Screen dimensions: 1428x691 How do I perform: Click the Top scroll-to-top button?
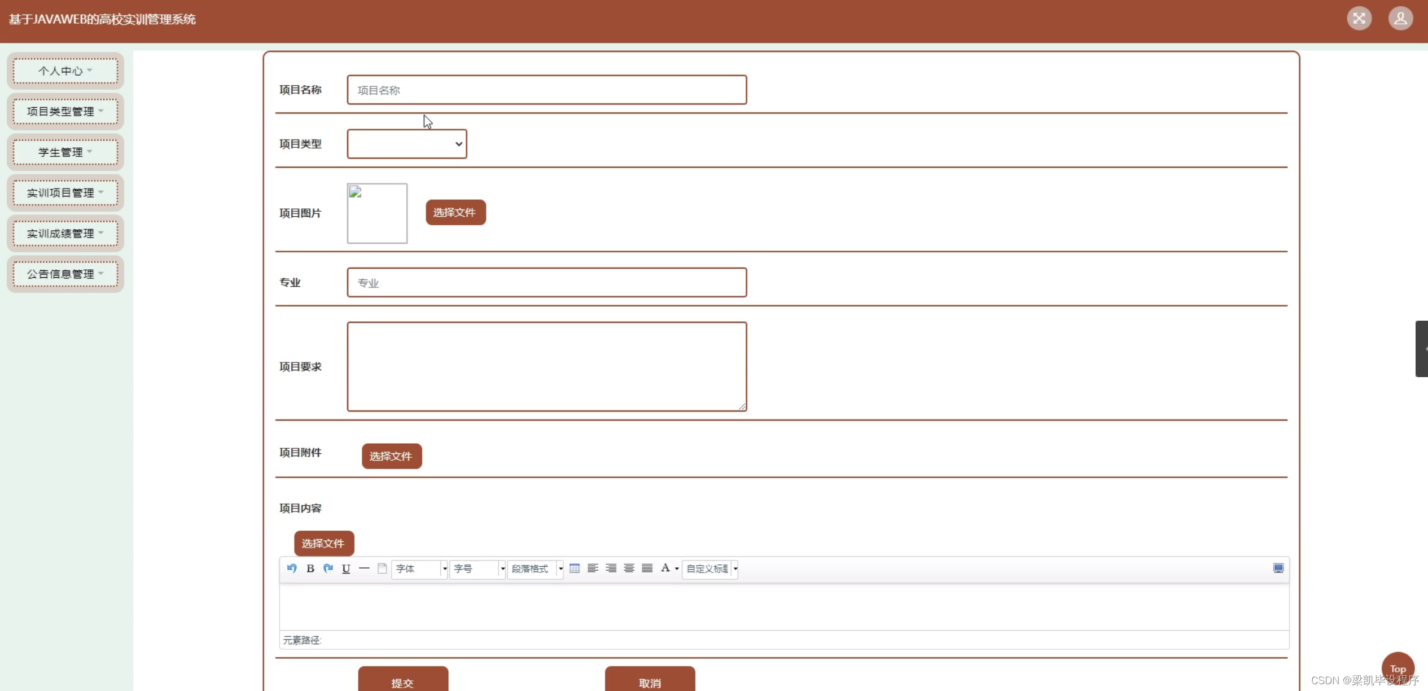click(x=1398, y=668)
